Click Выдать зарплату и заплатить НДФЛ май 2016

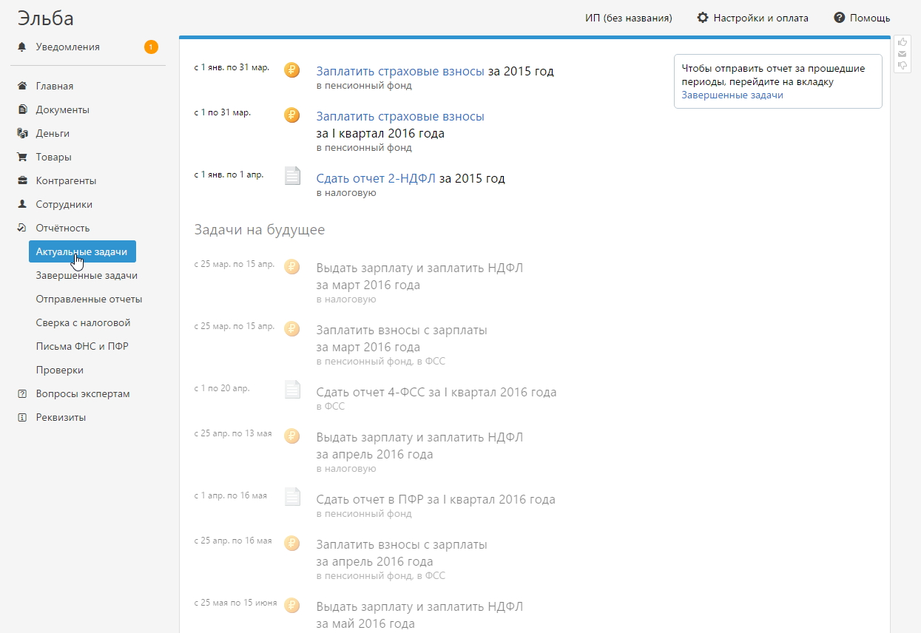(x=419, y=615)
